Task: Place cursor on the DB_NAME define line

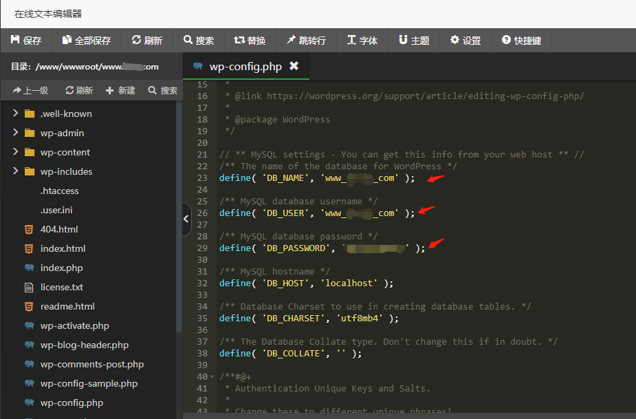Action: [317, 178]
